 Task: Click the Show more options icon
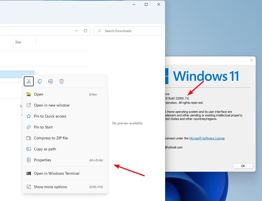[x=29, y=187]
